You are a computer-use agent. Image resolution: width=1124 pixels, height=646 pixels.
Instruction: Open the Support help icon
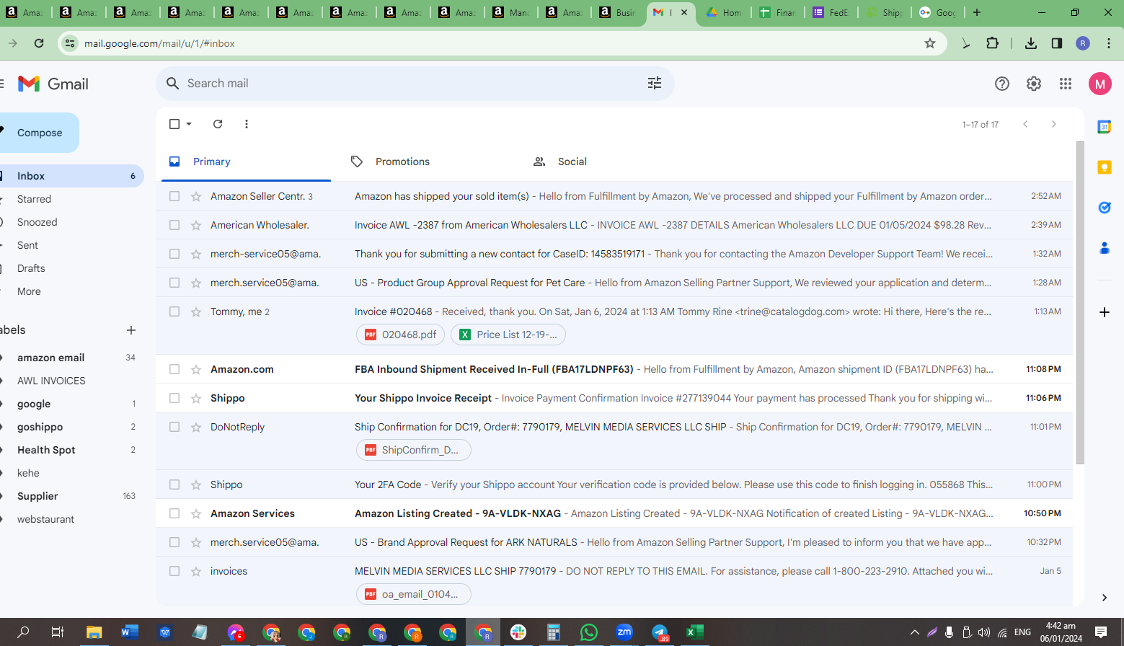[x=1002, y=84]
